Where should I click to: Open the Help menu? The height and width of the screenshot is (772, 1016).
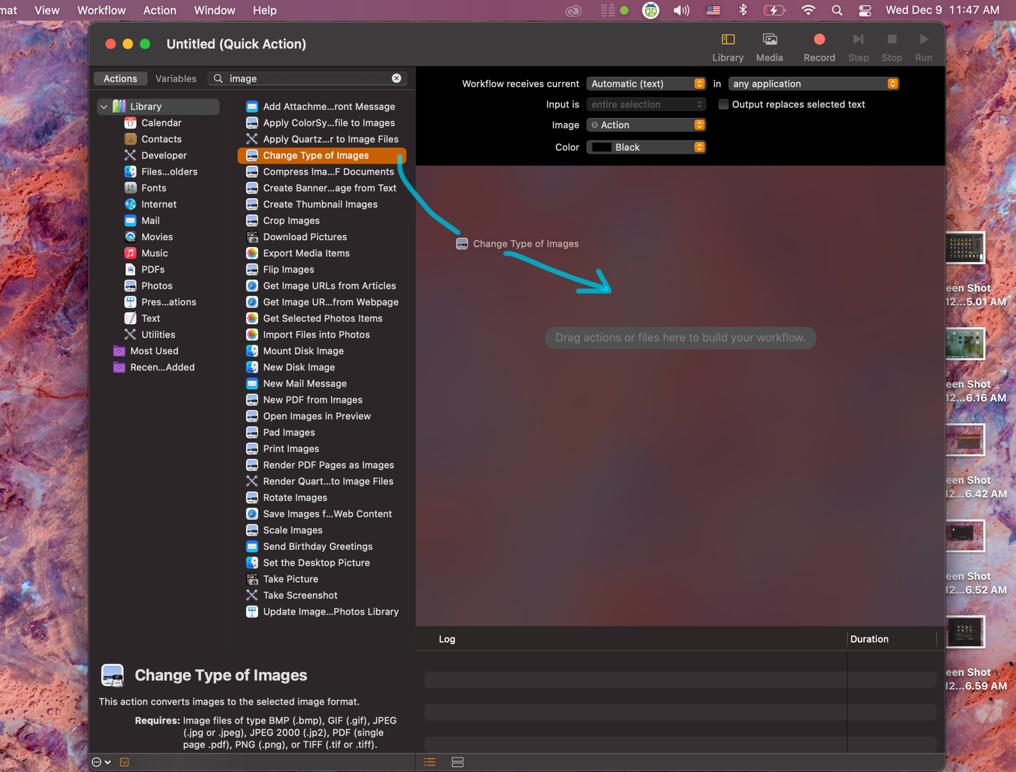coord(264,10)
